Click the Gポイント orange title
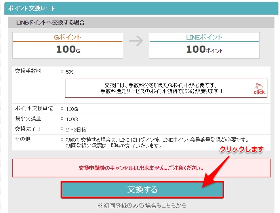 (67, 37)
